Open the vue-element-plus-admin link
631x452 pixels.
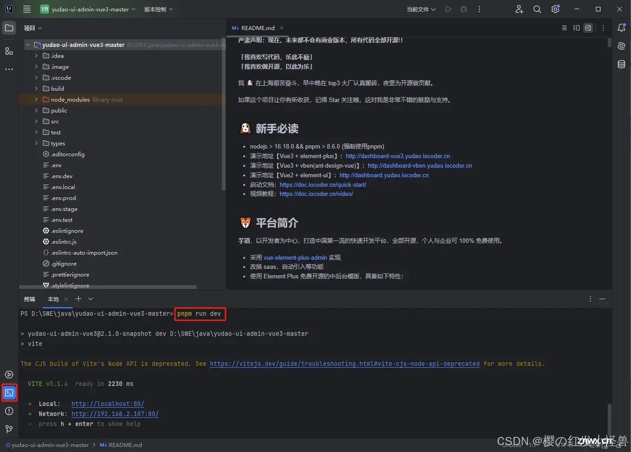(x=295, y=257)
